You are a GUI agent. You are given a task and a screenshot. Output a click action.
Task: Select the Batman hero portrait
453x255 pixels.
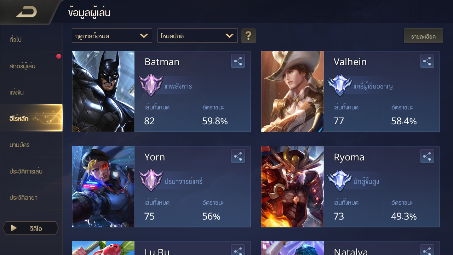pos(103,91)
